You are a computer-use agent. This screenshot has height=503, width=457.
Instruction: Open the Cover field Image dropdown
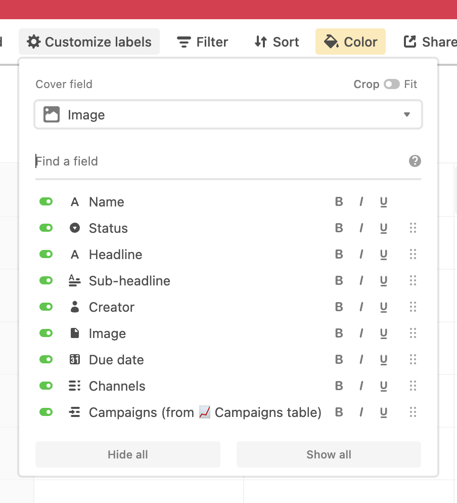coord(228,115)
